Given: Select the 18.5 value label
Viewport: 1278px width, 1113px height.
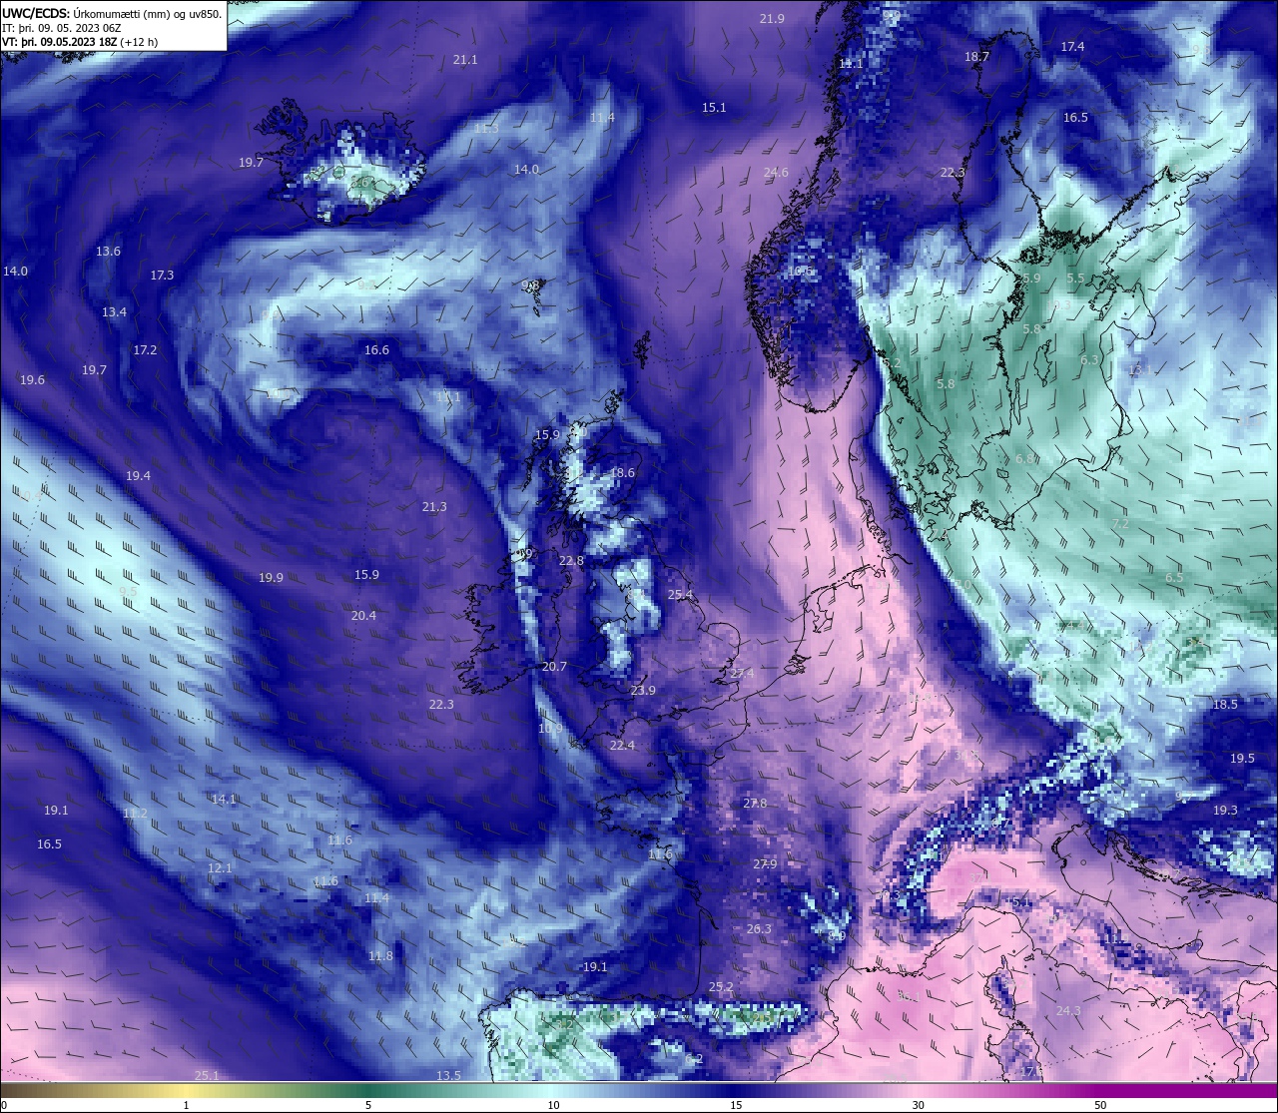Looking at the screenshot, I should coord(1225,705).
